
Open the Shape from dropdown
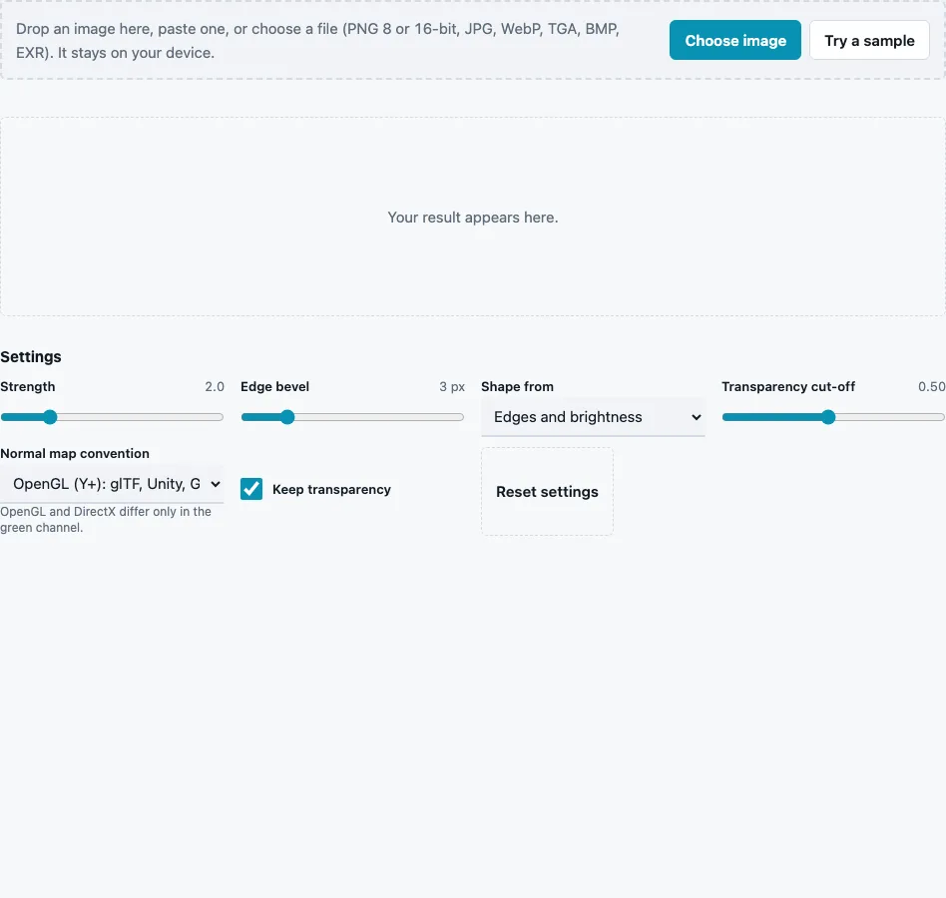click(593, 417)
